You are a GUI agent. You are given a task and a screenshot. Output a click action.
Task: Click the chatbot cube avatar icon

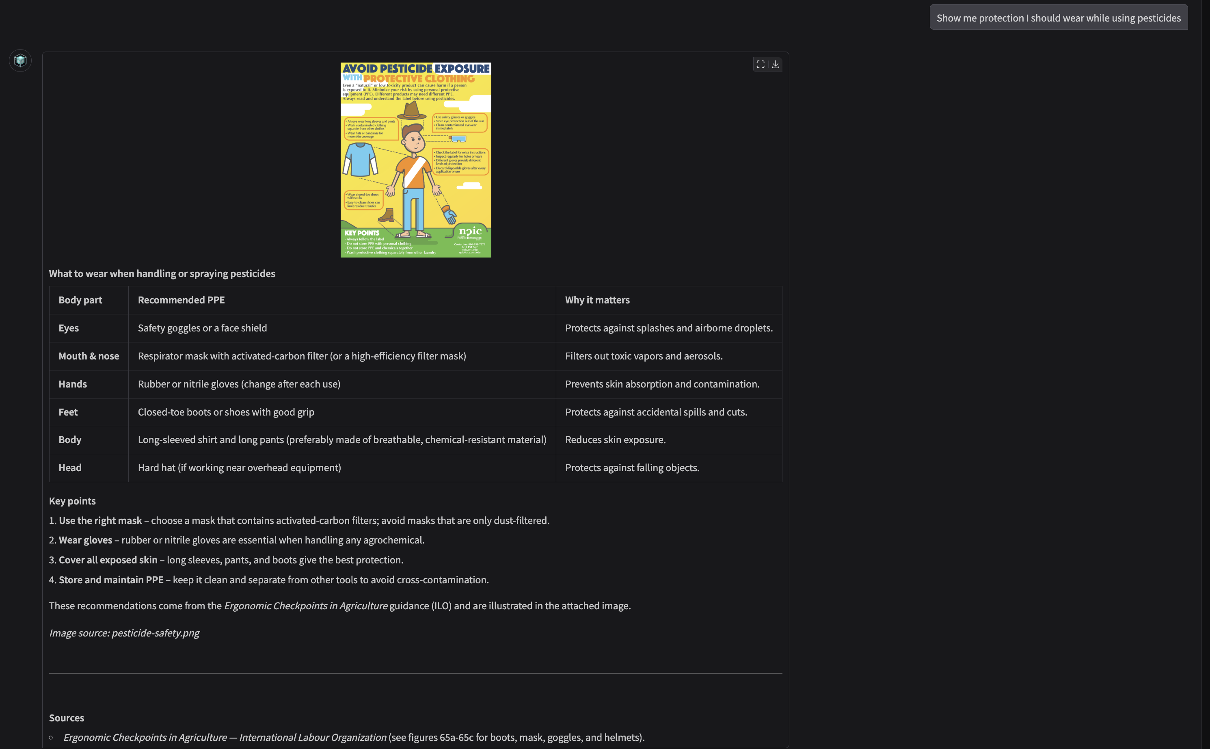pyautogui.click(x=20, y=61)
